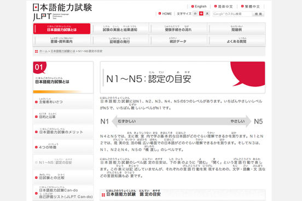Open 受験手続きの流れ tab
Image resolution: width=302 pixels, height=201 pixels.
coord(178,28)
